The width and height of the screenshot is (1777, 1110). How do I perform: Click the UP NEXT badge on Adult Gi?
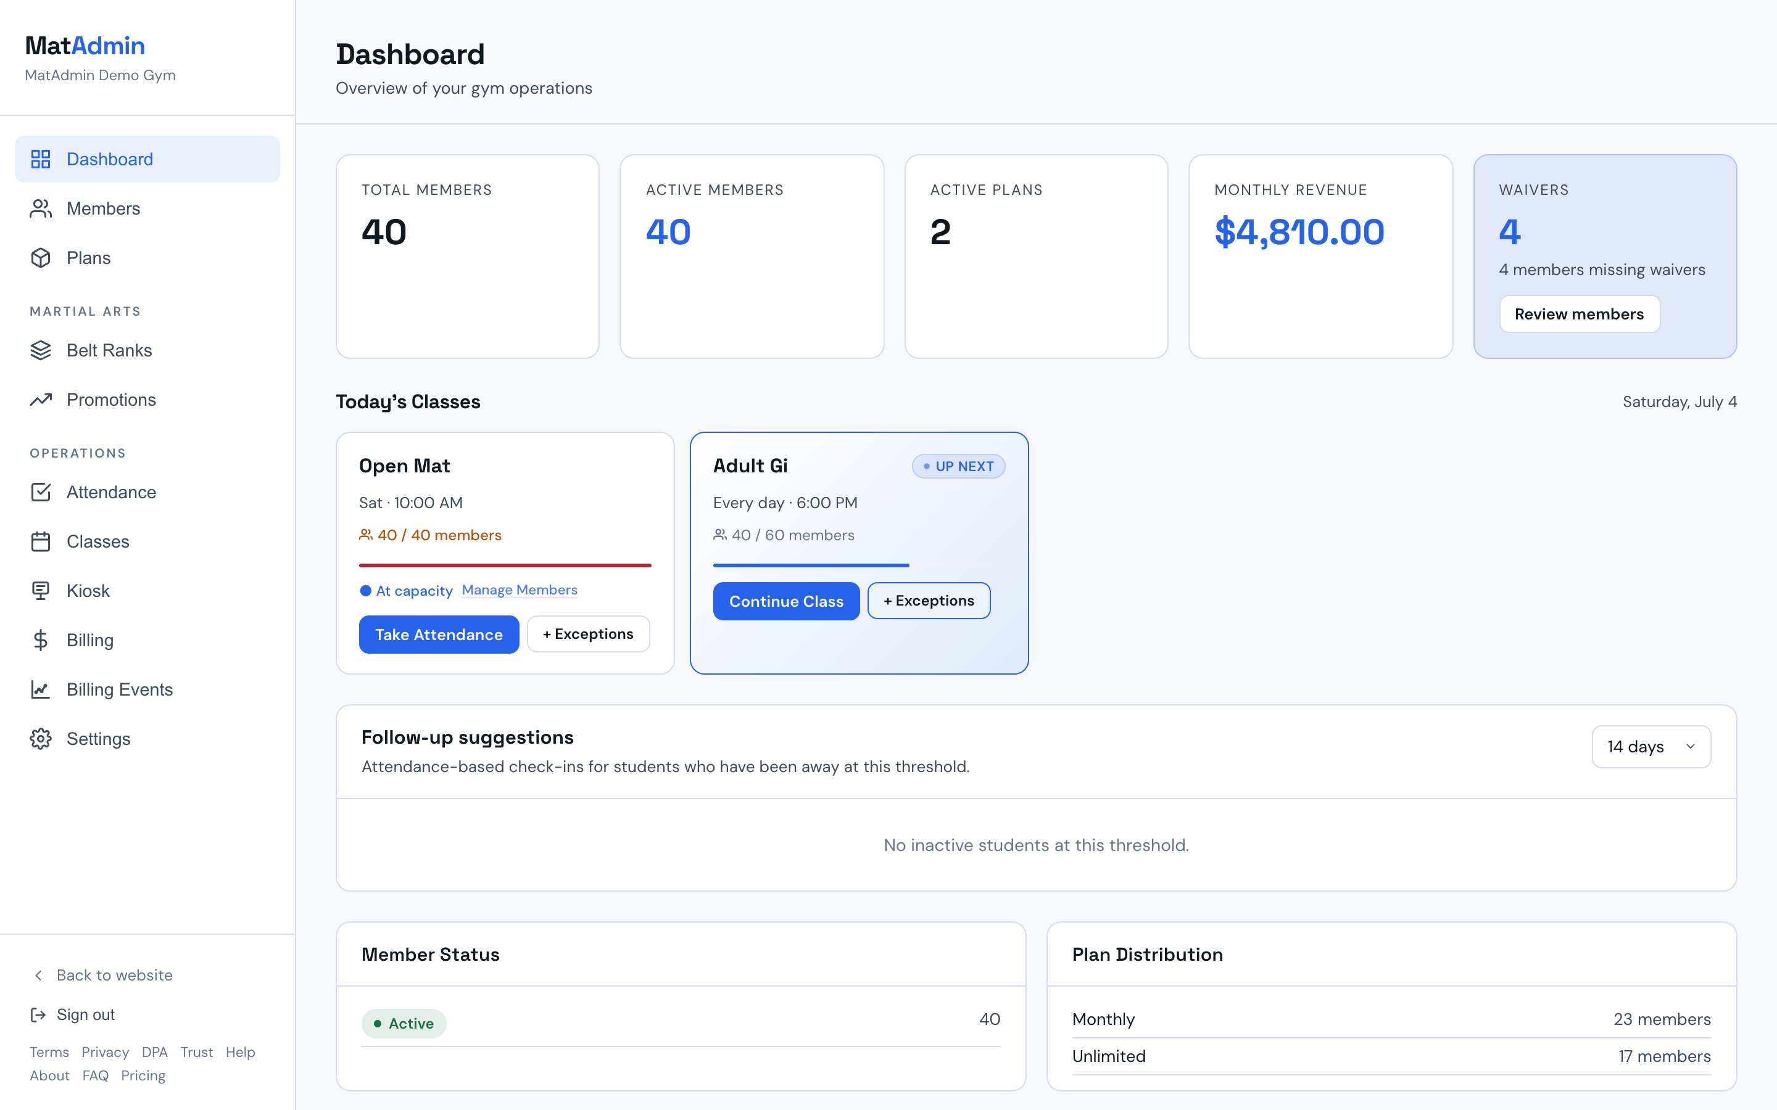pyautogui.click(x=958, y=466)
